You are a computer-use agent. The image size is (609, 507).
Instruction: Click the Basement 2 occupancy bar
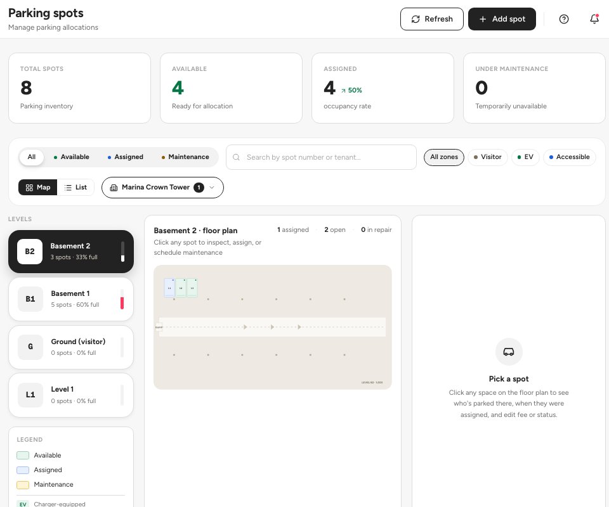pos(122,252)
